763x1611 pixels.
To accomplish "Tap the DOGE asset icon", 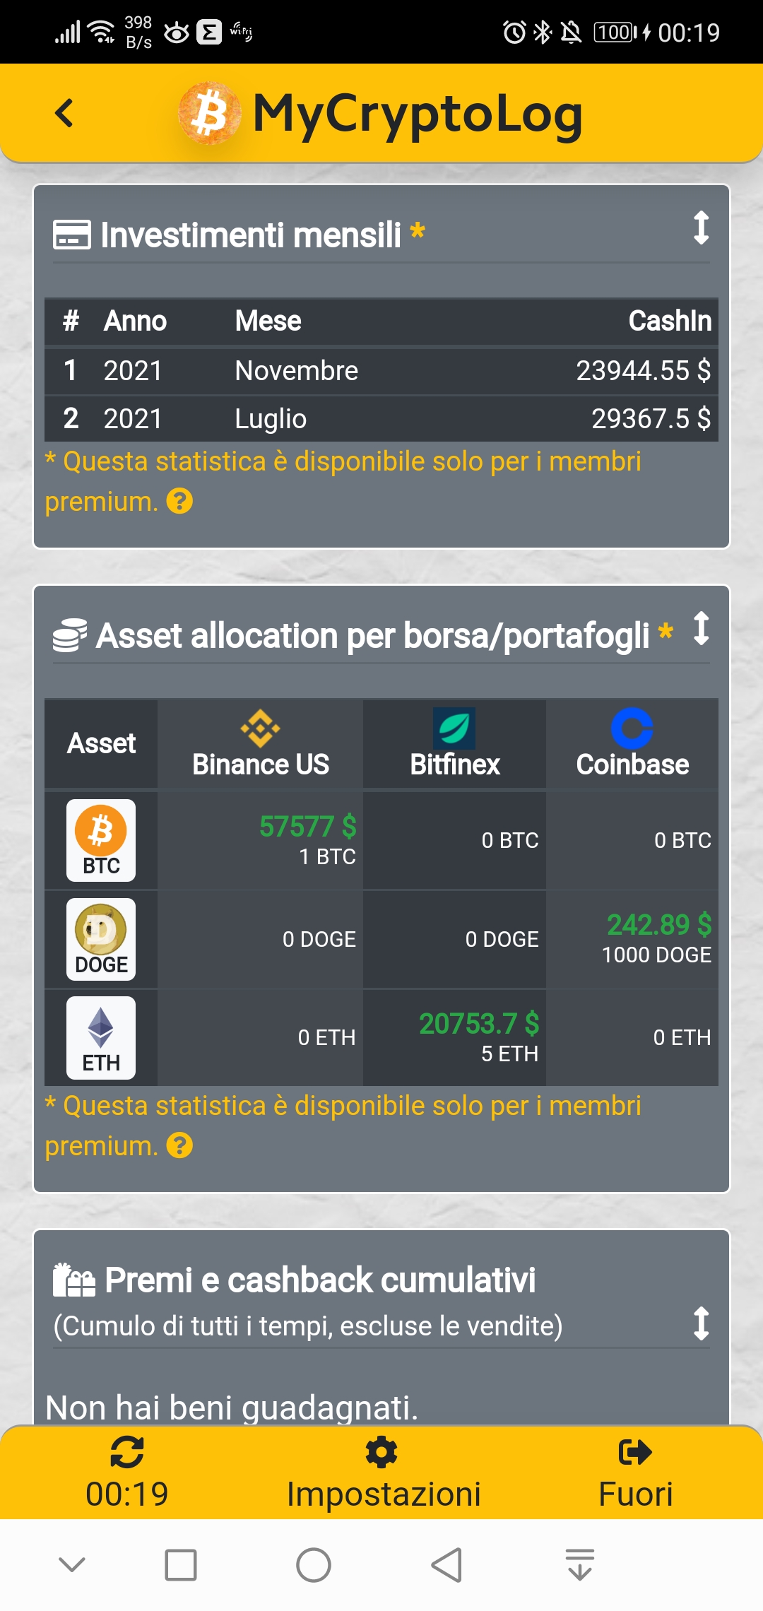I will tap(101, 939).
